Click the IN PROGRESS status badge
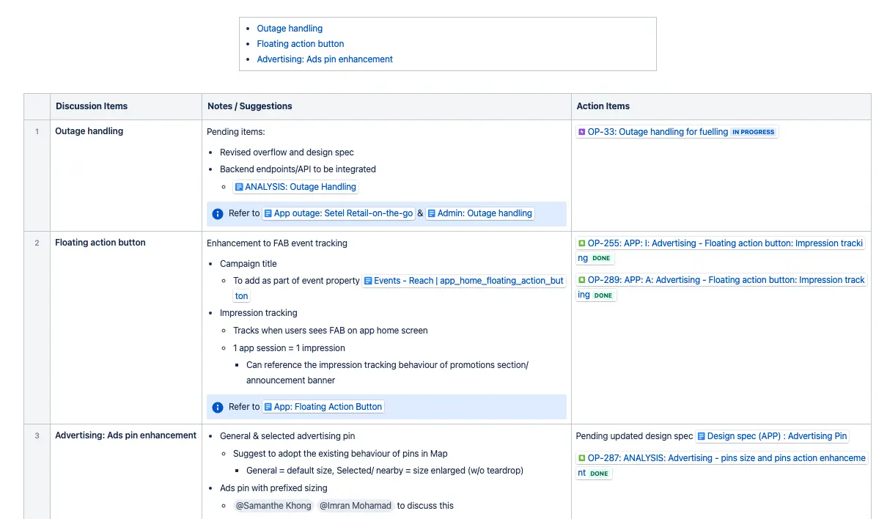The height and width of the screenshot is (519, 887). (x=753, y=133)
